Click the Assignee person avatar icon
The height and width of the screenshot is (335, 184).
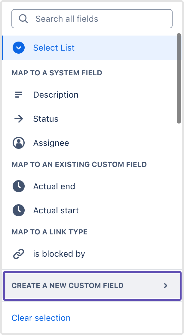tap(19, 143)
